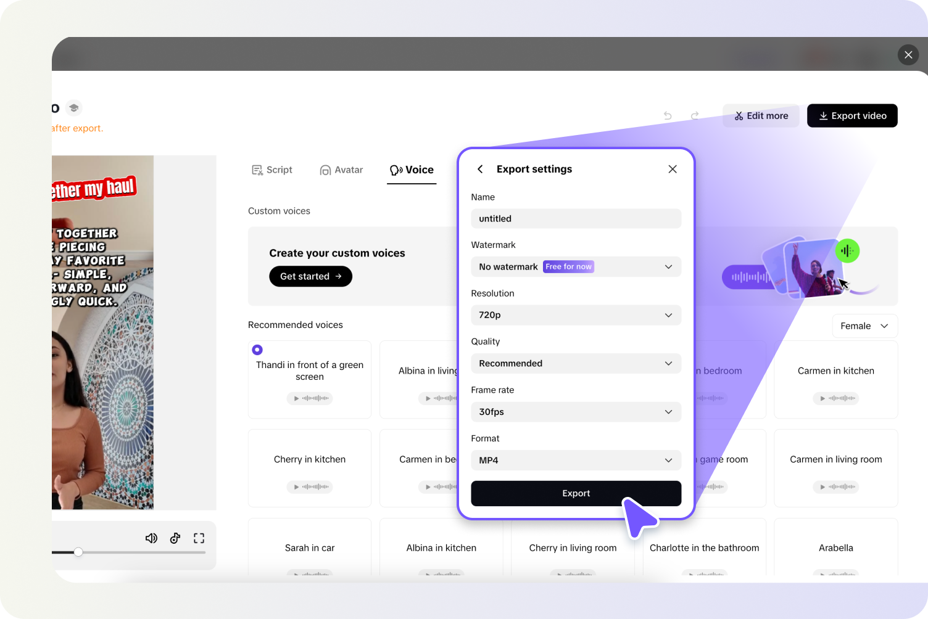Click the Export video download button

tap(852, 115)
